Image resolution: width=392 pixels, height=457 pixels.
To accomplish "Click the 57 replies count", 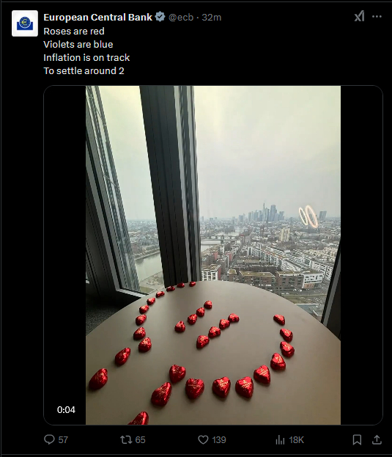I will click(63, 440).
